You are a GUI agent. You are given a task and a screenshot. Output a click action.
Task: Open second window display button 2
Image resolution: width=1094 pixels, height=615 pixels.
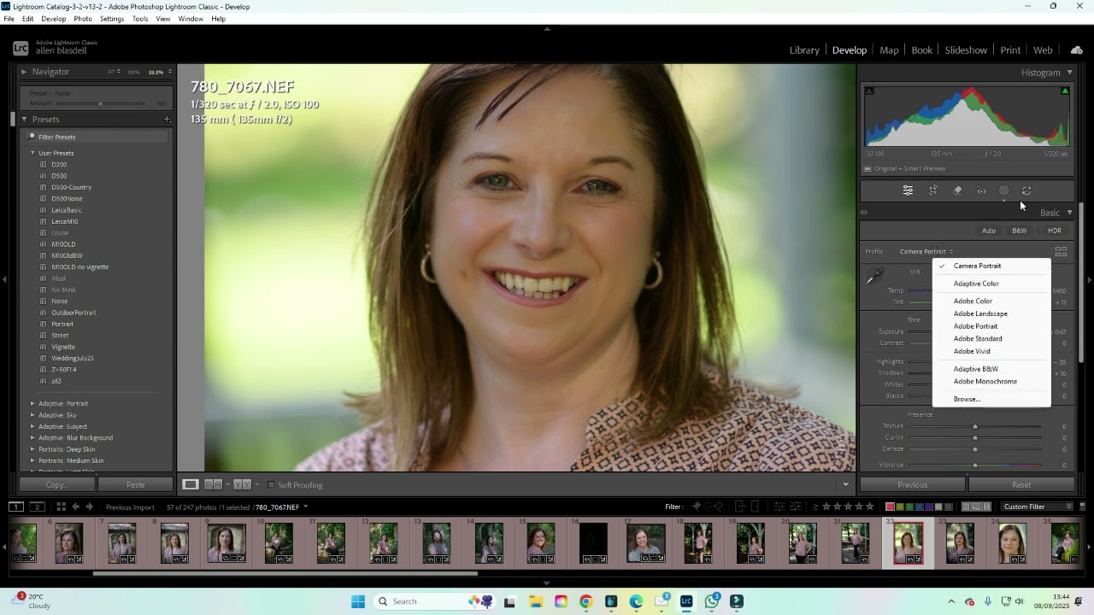[x=37, y=507]
